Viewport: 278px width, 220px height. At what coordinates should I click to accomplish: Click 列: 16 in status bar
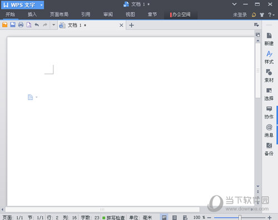coord(69,217)
